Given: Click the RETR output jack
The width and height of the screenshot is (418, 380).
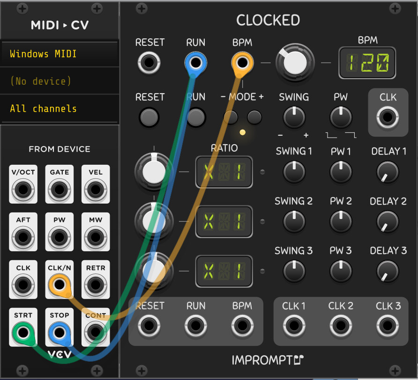Looking at the screenshot, I should pyautogui.click(x=96, y=285).
